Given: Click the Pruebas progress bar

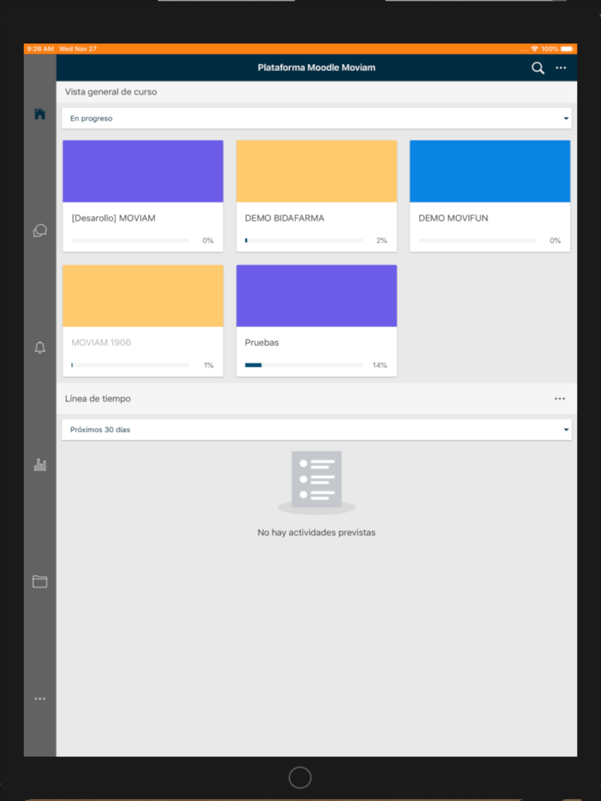Looking at the screenshot, I should tap(304, 365).
